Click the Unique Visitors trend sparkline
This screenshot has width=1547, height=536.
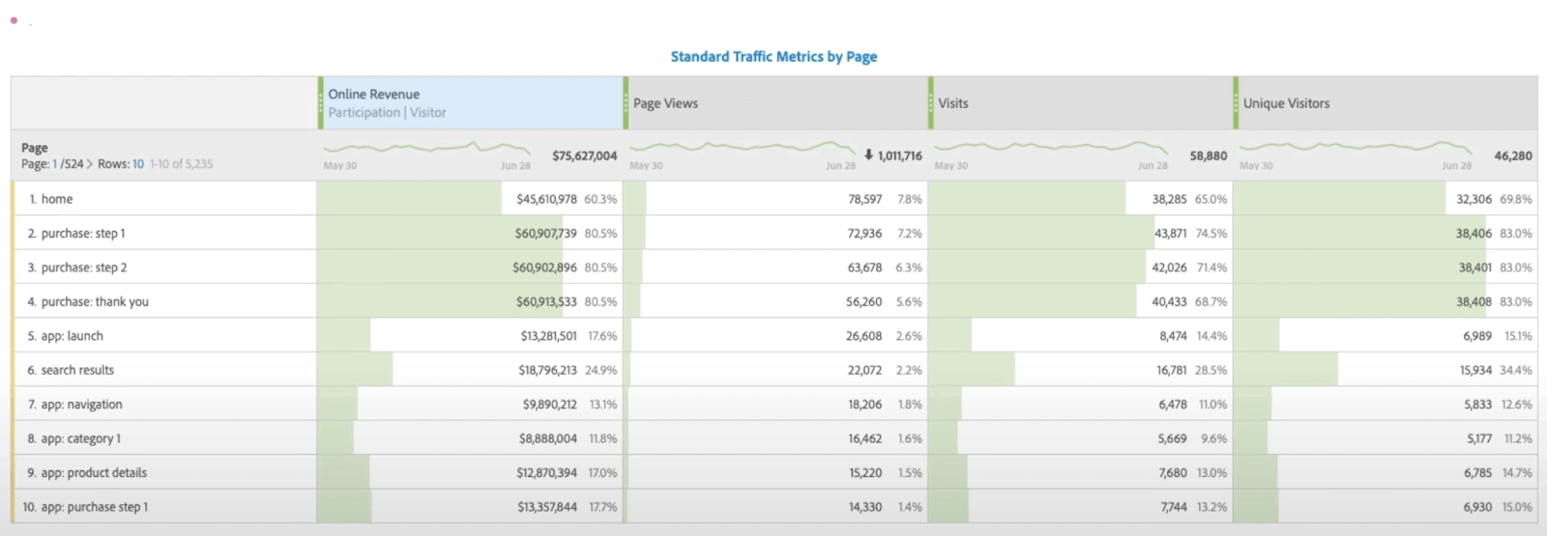(1355, 149)
